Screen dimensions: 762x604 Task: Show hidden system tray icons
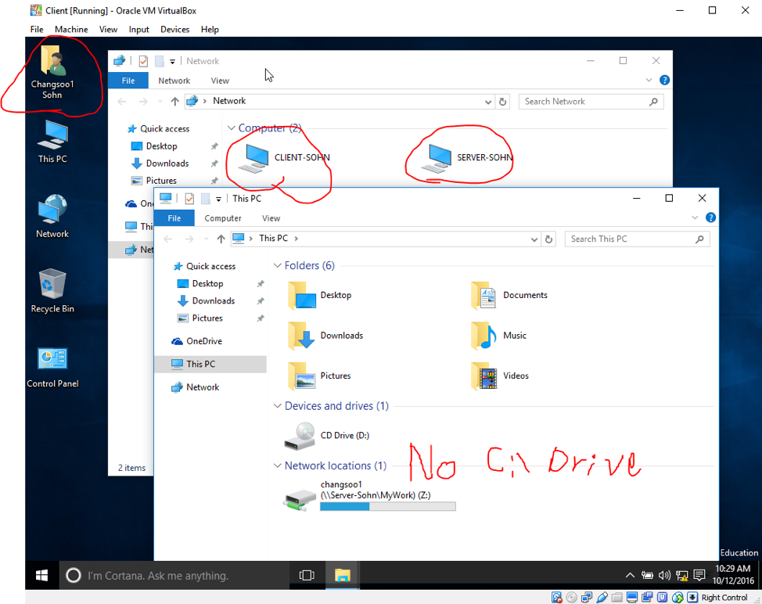point(630,575)
